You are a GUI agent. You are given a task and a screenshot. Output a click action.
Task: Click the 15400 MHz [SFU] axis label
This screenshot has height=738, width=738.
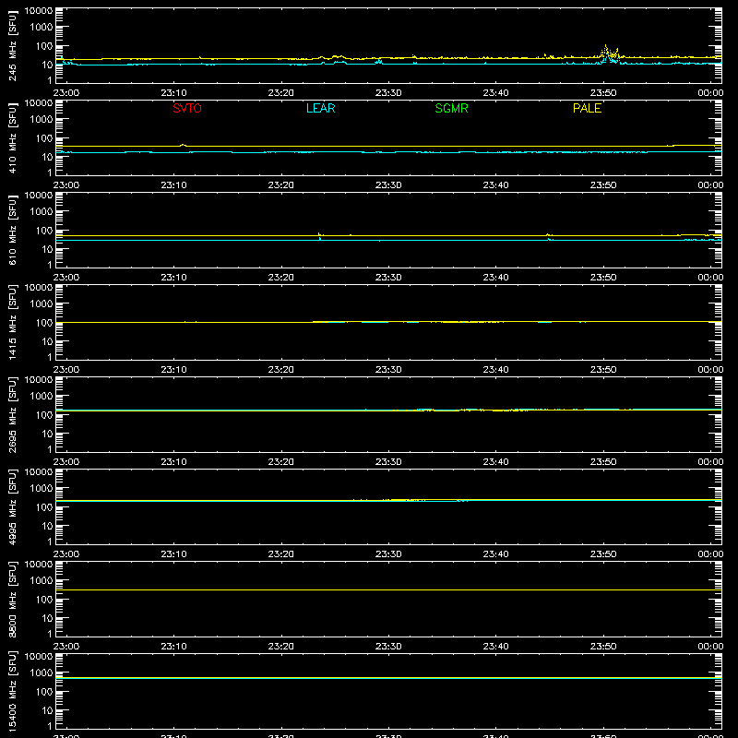[12, 691]
